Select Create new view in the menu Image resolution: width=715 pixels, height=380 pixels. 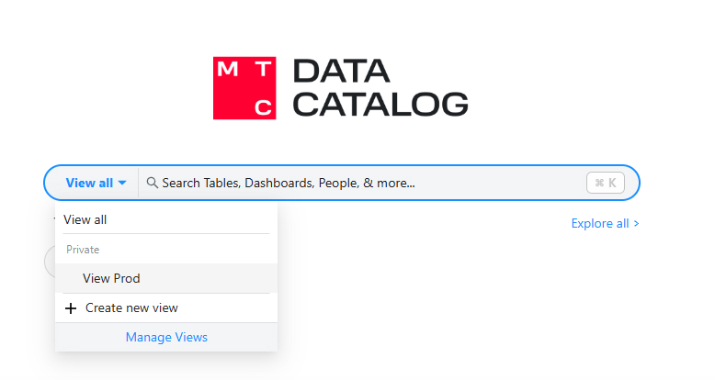[131, 307]
